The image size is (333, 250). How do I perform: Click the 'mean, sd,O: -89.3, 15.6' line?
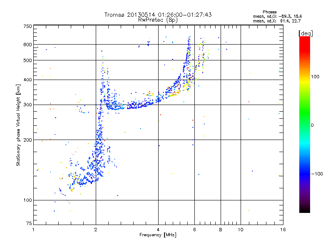coord(277,16)
